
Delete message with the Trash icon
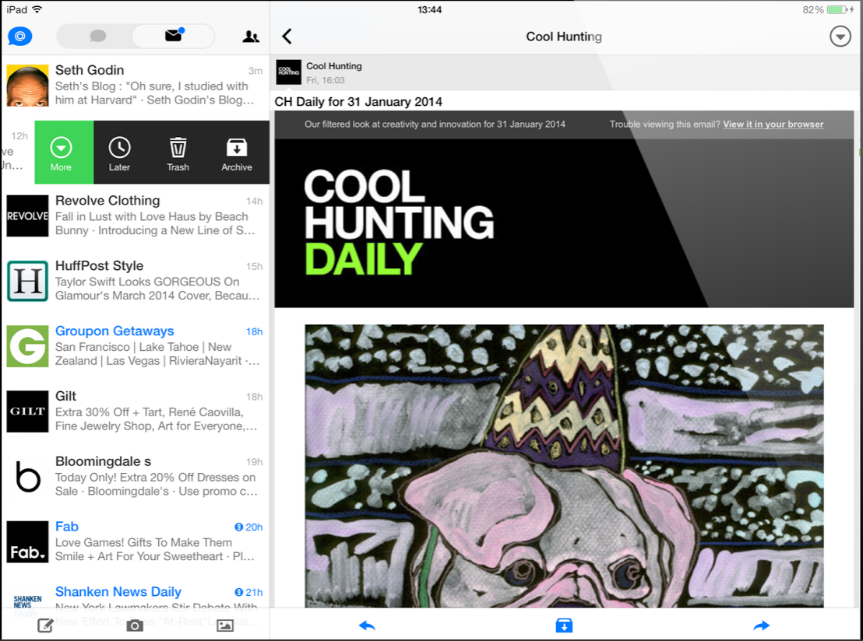point(178,154)
